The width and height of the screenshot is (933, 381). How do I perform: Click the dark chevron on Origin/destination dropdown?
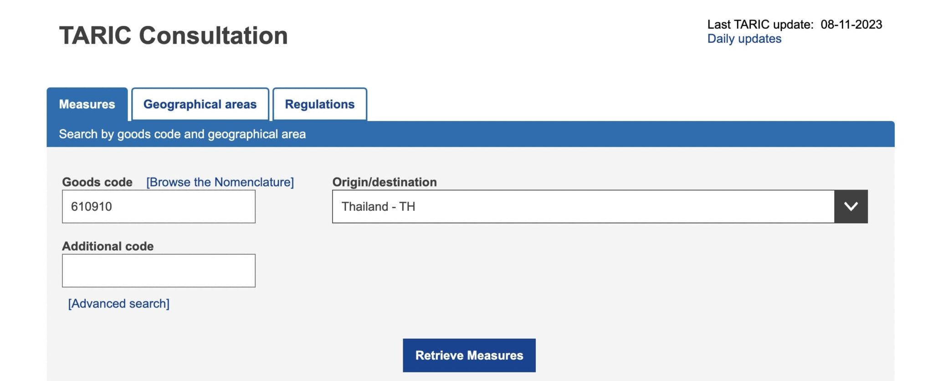851,206
